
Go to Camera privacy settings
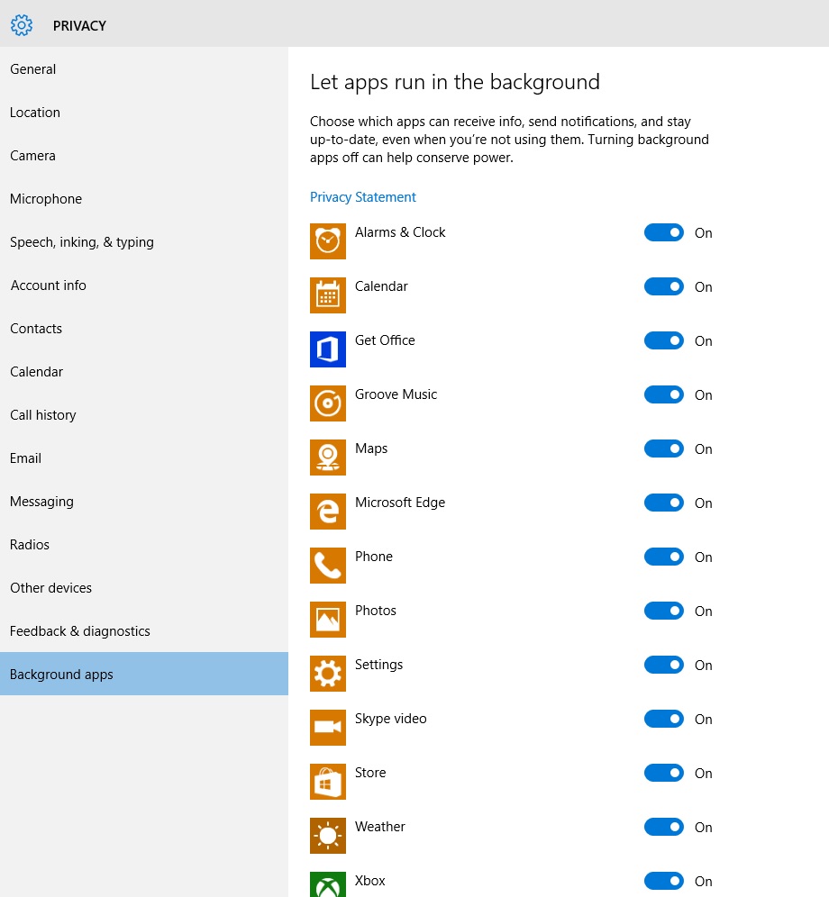tap(143, 156)
